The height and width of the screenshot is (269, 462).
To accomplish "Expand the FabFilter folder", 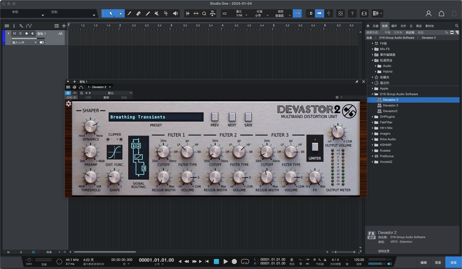I will click(x=373, y=122).
